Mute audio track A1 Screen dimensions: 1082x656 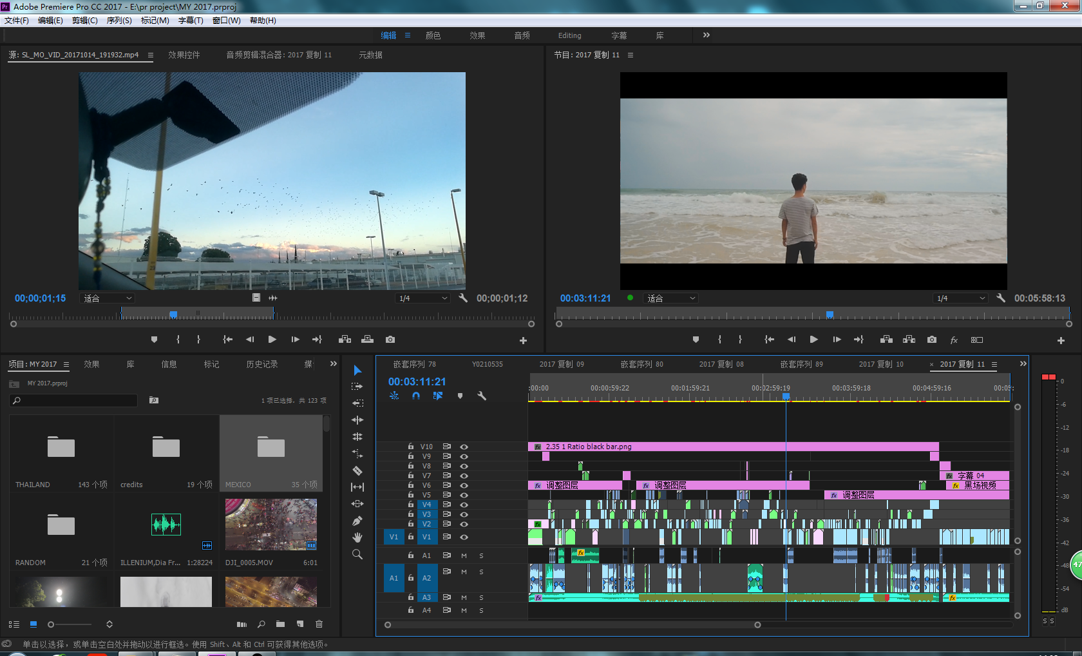pyautogui.click(x=464, y=555)
